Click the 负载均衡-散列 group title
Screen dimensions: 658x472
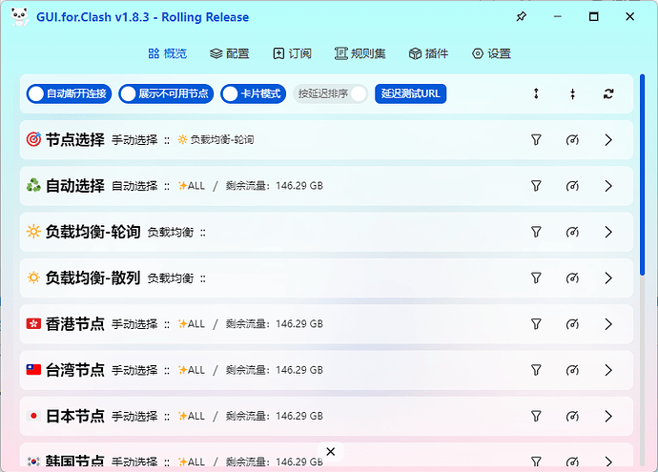pyautogui.click(x=93, y=277)
